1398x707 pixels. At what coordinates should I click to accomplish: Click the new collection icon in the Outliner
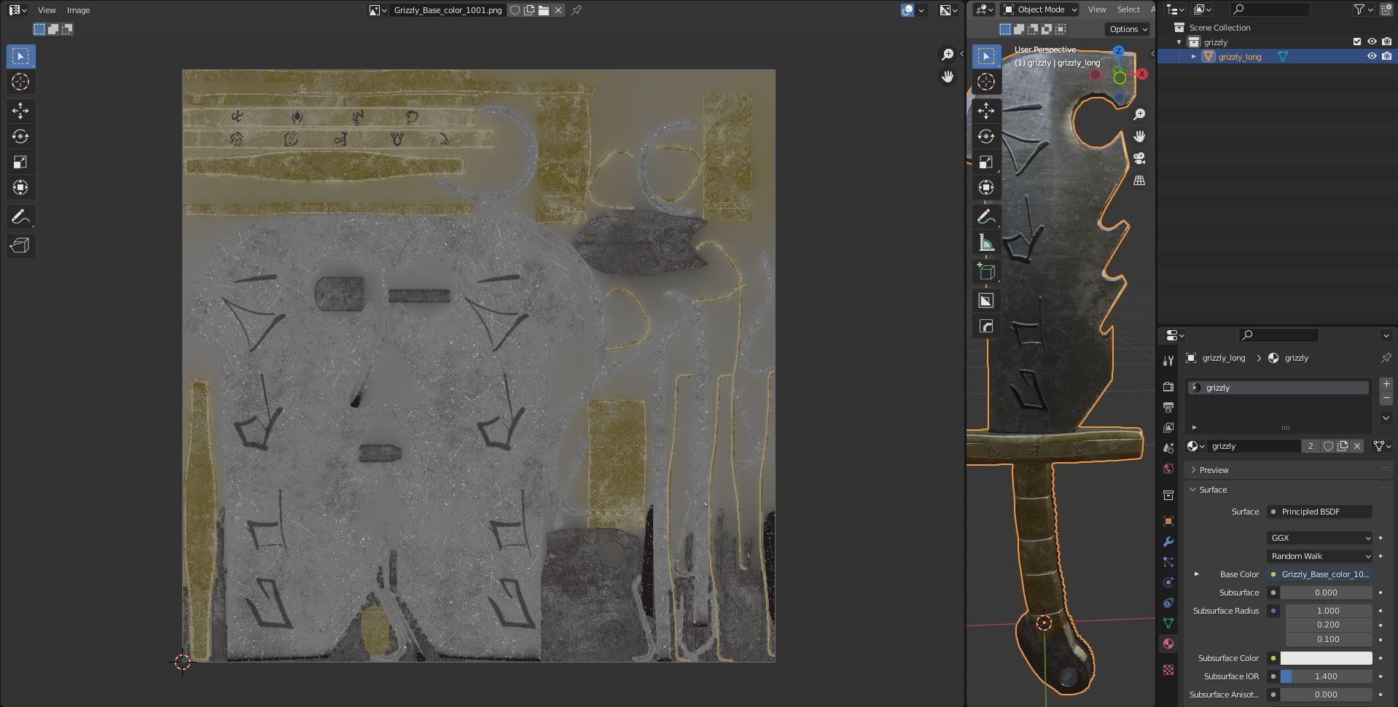pyautogui.click(x=1386, y=9)
